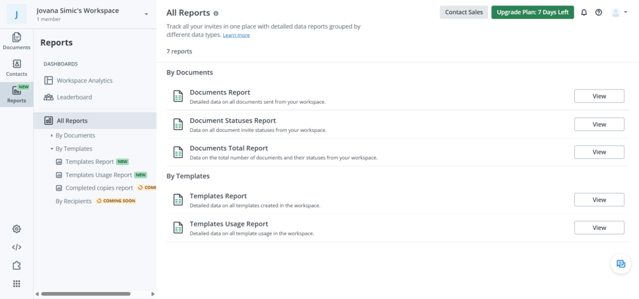Screen dimensions: 639x299
Task: Open the live chat bubble icon
Action: coord(621,263)
